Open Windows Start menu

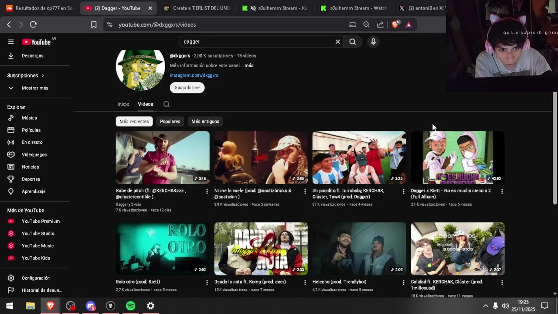pyautogui.click(x=10, y=306)
